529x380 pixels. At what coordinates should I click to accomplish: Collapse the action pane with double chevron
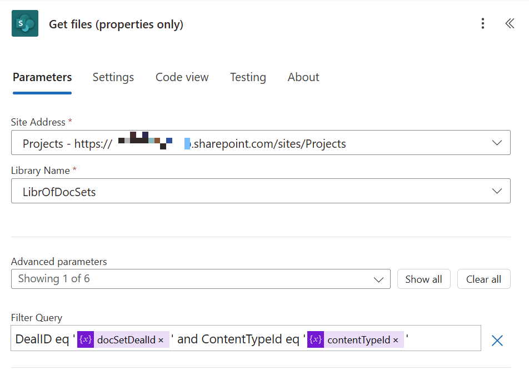[510, 24]
